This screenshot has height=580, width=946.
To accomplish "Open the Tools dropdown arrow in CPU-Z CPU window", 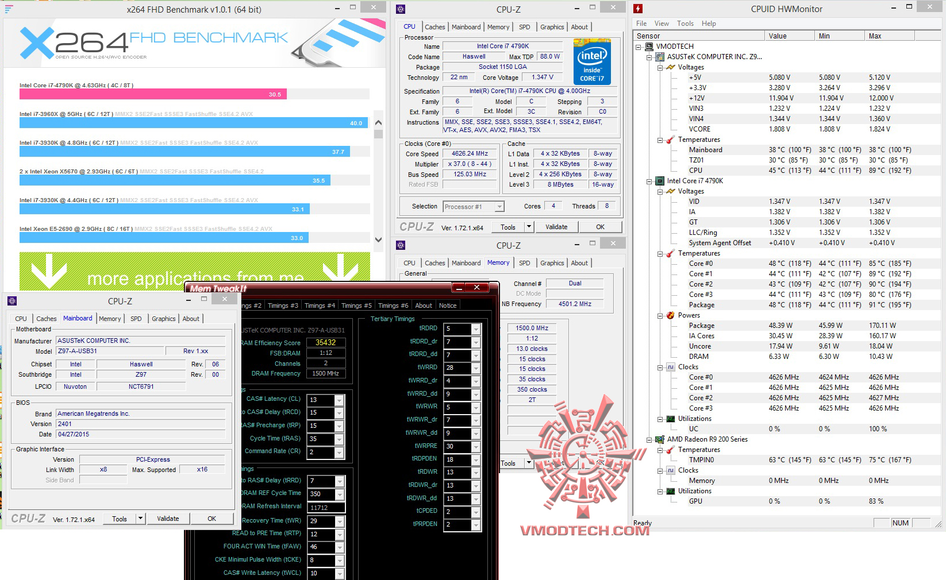I will tap(529, 227).
